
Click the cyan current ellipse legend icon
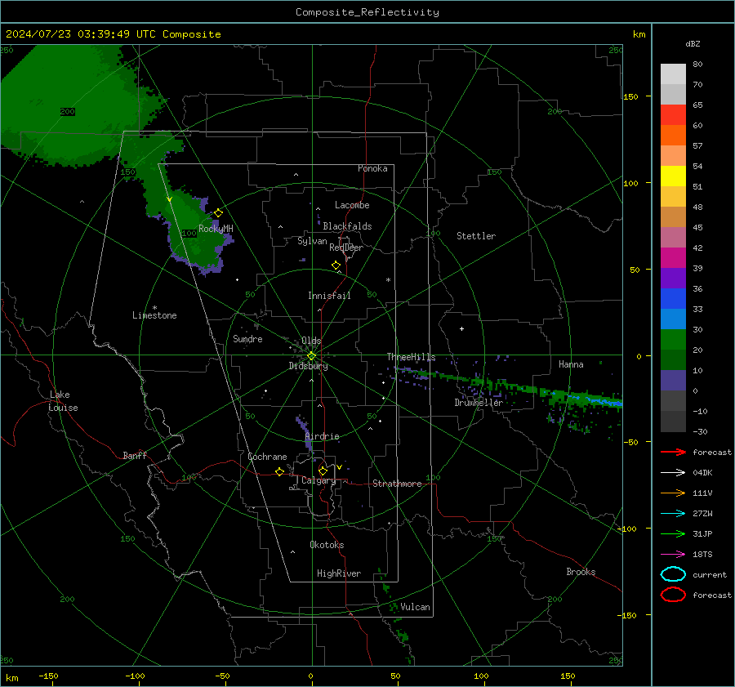click(673, 574)
